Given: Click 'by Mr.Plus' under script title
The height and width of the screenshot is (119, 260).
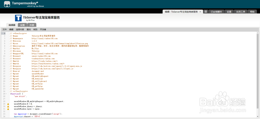Looking at the screenshot, I should point(30,20).
